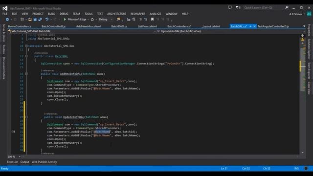Click the Save All toolbar icon
The height and width of the screenshot is (176, 313).
click(40, 20)
